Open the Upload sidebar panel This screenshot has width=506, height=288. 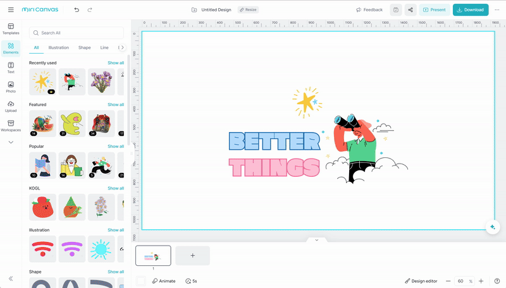pyautogui.click(x=11, y=106)
